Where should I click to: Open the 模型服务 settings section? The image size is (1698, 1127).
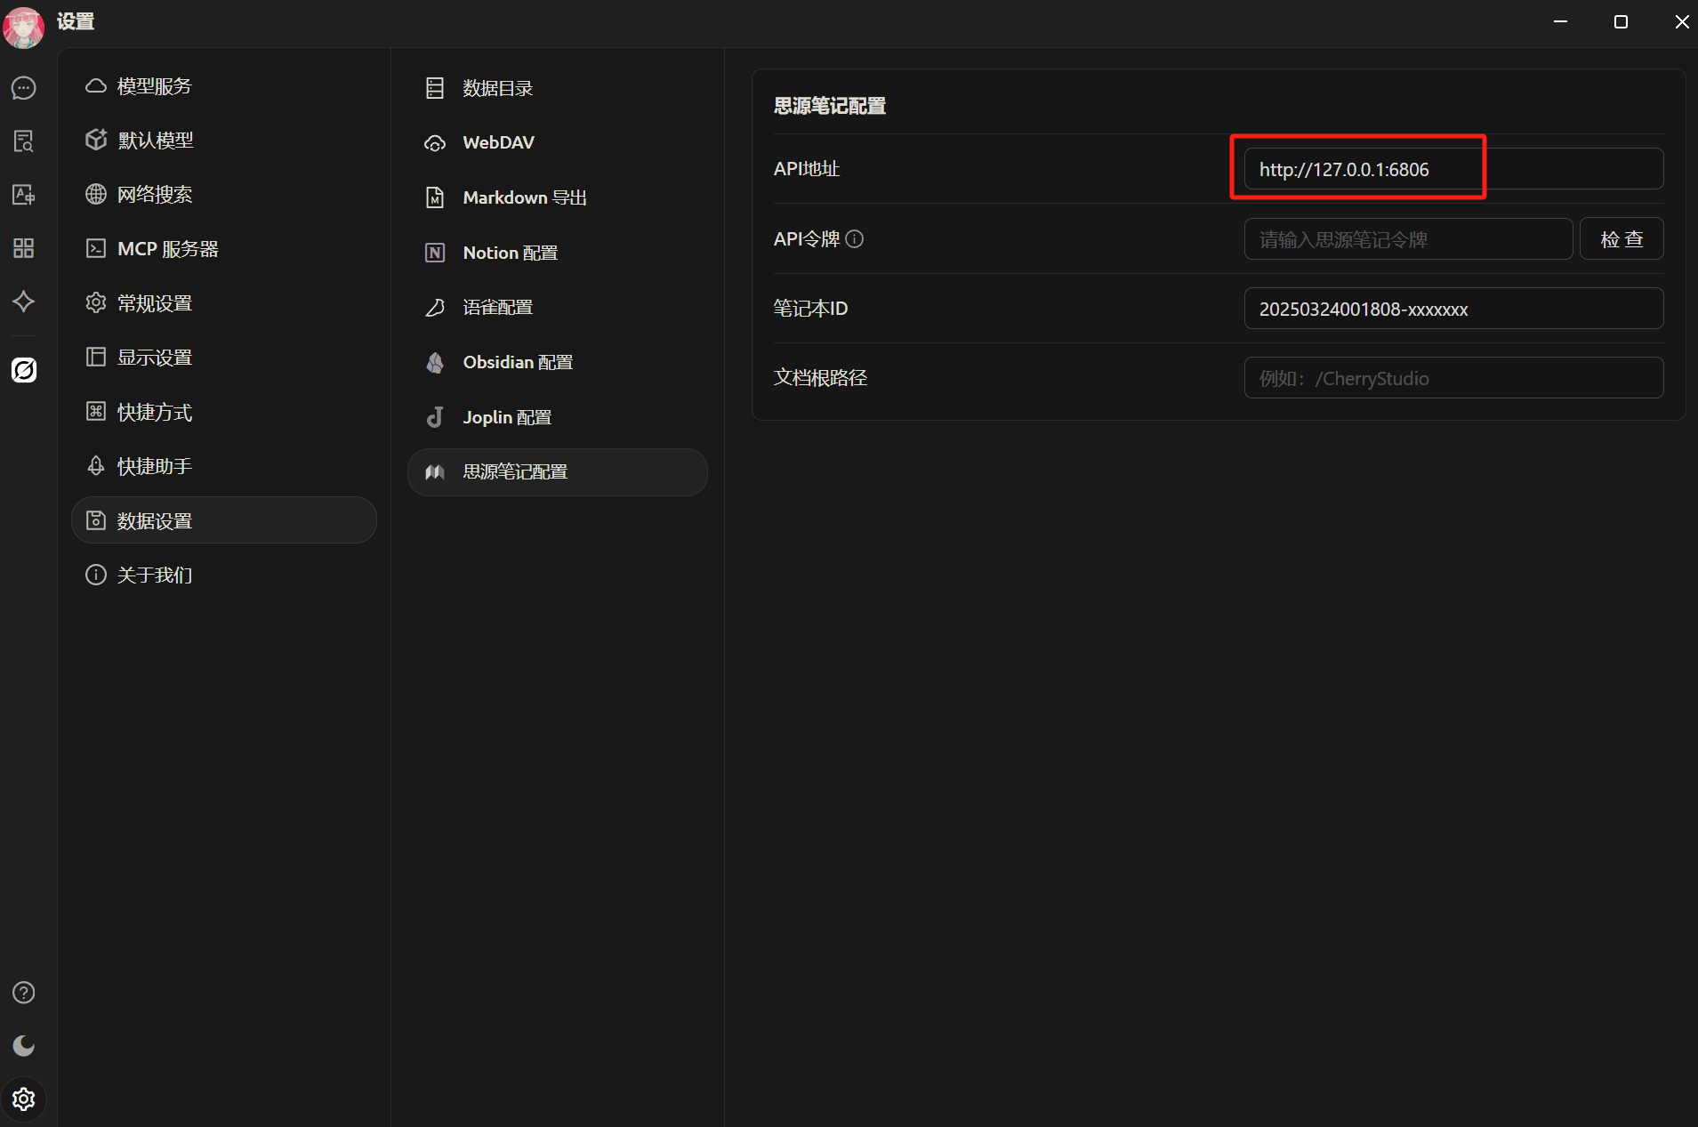[155, 86]
